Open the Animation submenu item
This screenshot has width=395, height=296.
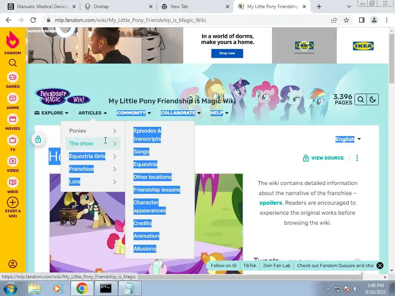coord(146,236)
